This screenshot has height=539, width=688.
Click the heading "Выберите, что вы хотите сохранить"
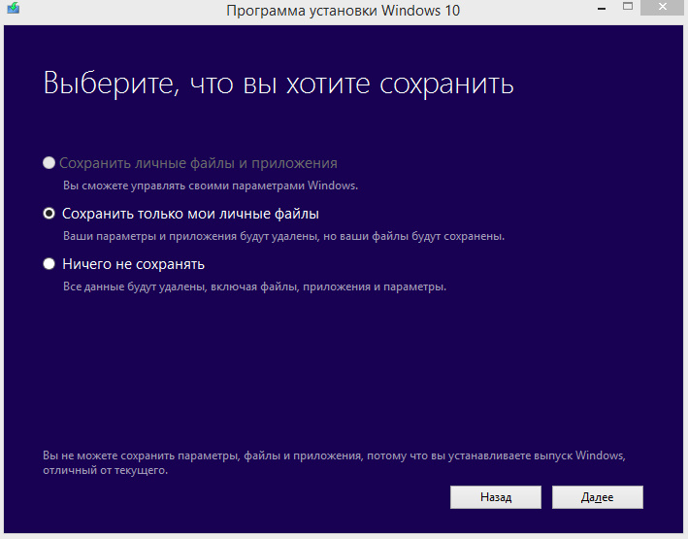pos(278,84)
